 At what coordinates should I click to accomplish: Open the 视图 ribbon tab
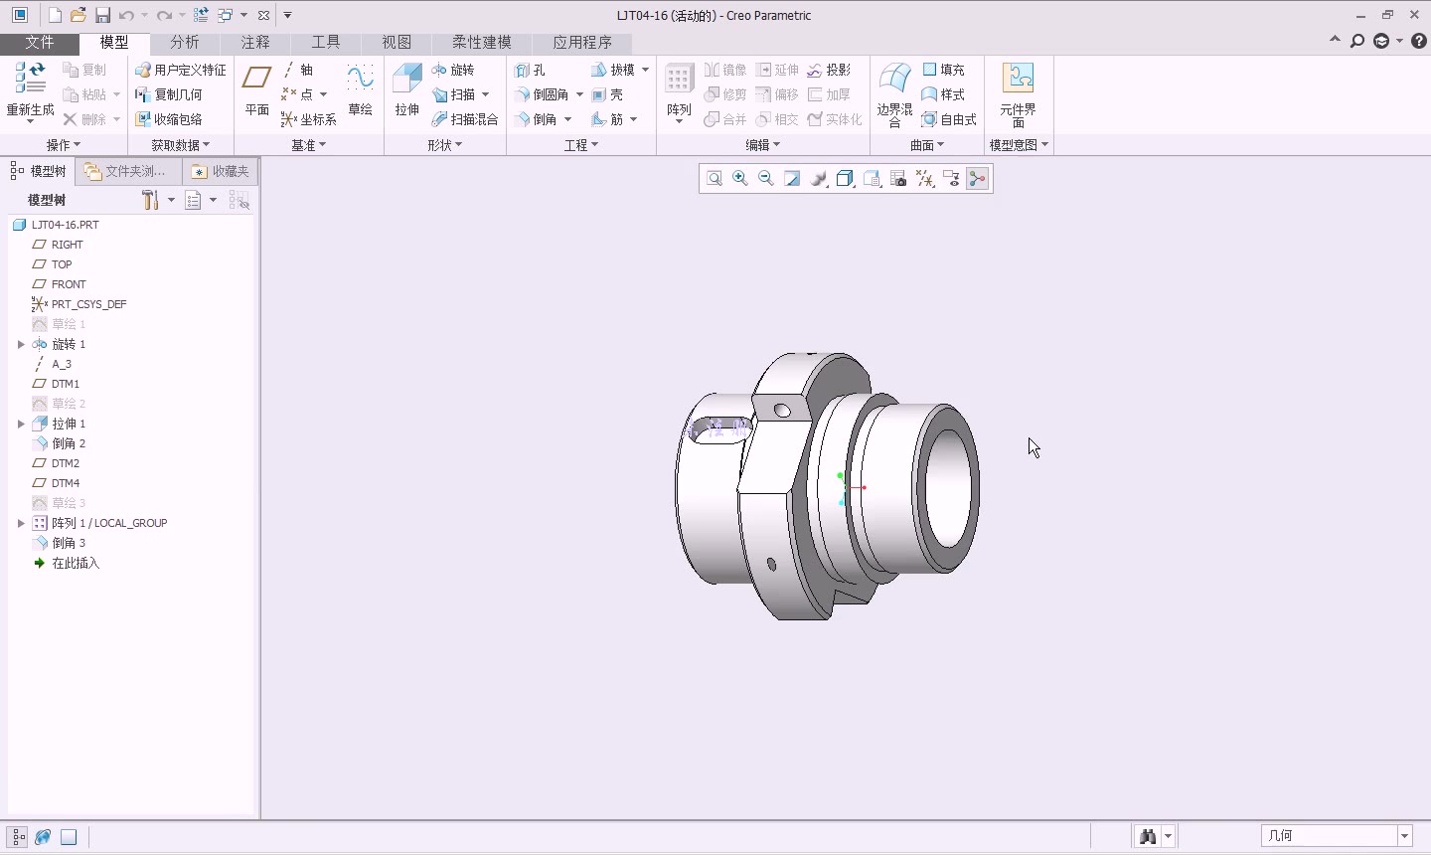click(x=397, y=42)
